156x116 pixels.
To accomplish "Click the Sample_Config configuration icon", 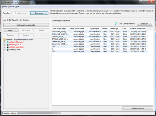I will (x=8, y=50).
